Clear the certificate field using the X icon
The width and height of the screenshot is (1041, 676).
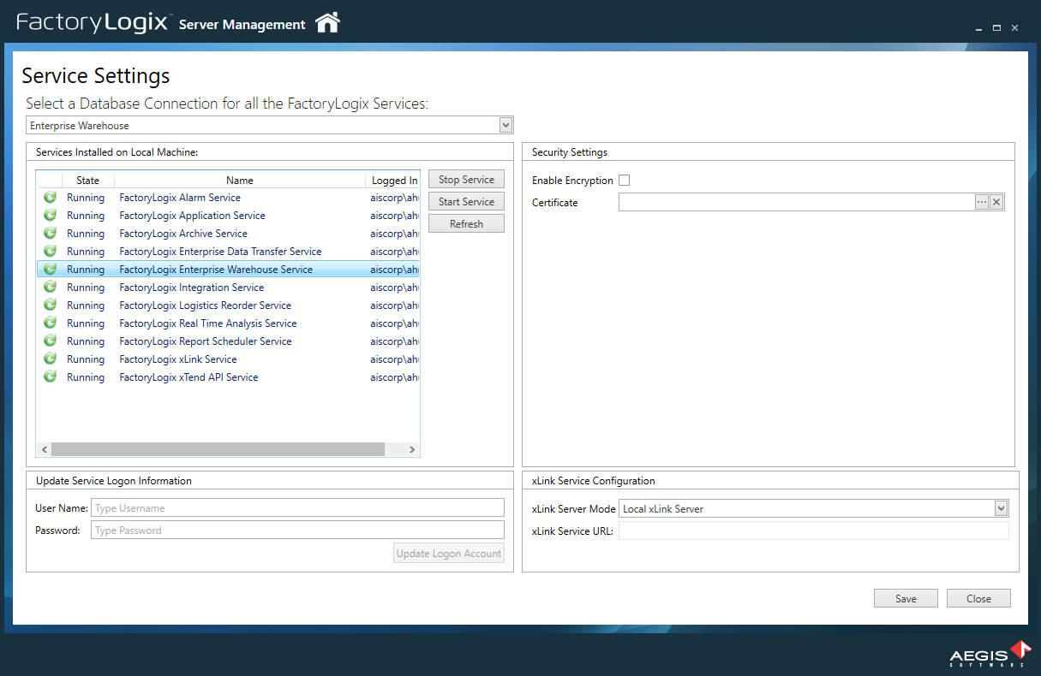click(996, 202)
